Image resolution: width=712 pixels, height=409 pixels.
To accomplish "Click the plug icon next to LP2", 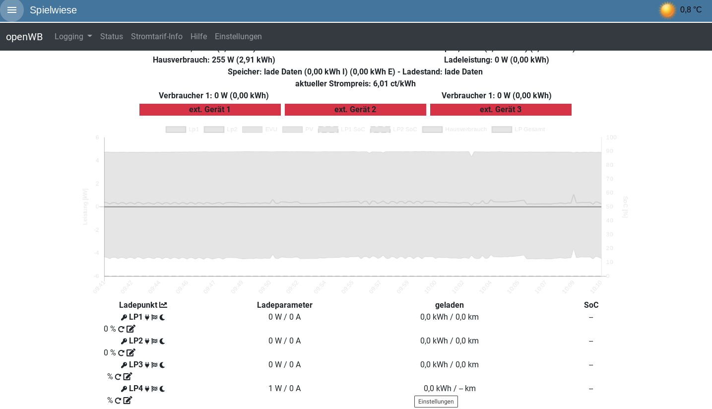I will 147,341.
